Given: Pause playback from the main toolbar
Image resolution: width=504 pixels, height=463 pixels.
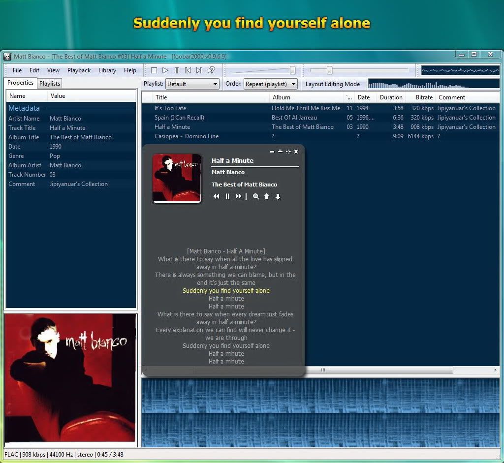Looking at the screenshot, I should [x=177, y=70].
